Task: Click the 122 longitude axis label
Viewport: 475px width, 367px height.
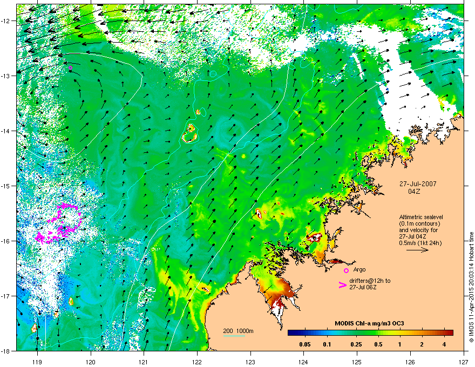Action: [x=197, y=362]
